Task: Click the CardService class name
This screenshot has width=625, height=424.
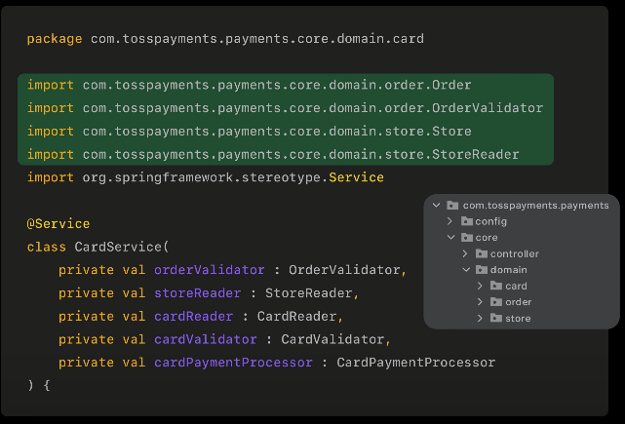Action: pos(118,247)
